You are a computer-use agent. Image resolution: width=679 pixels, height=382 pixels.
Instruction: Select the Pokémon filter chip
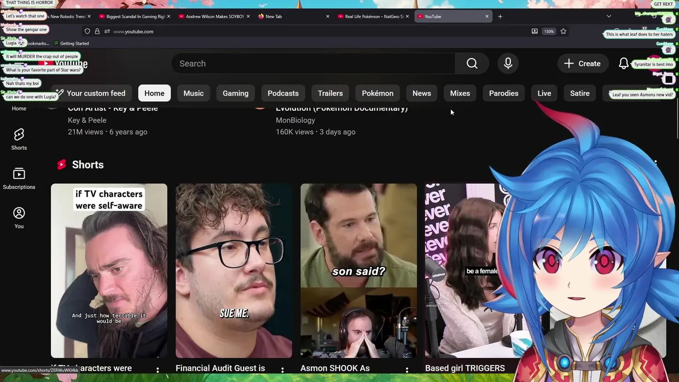(x=378, y=93)
